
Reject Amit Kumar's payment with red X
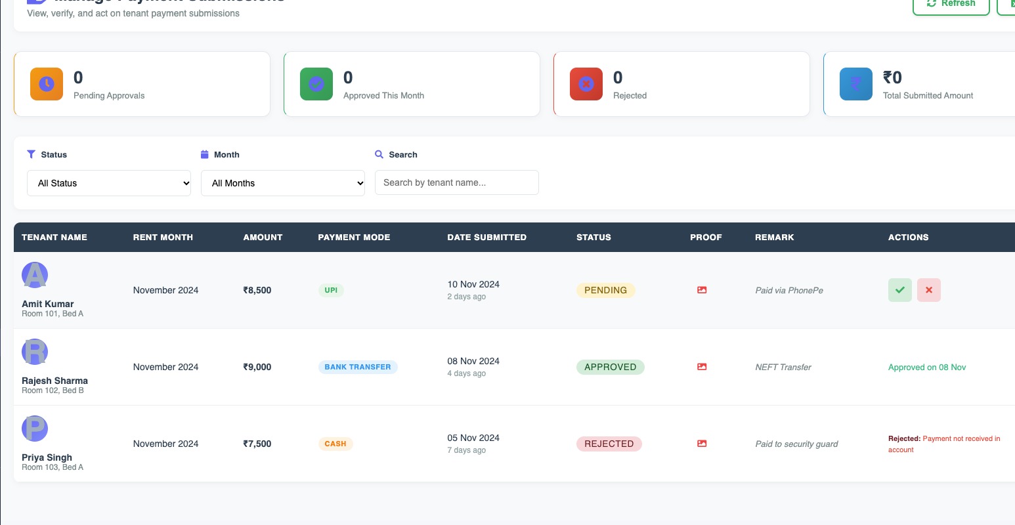click(928, 290)
